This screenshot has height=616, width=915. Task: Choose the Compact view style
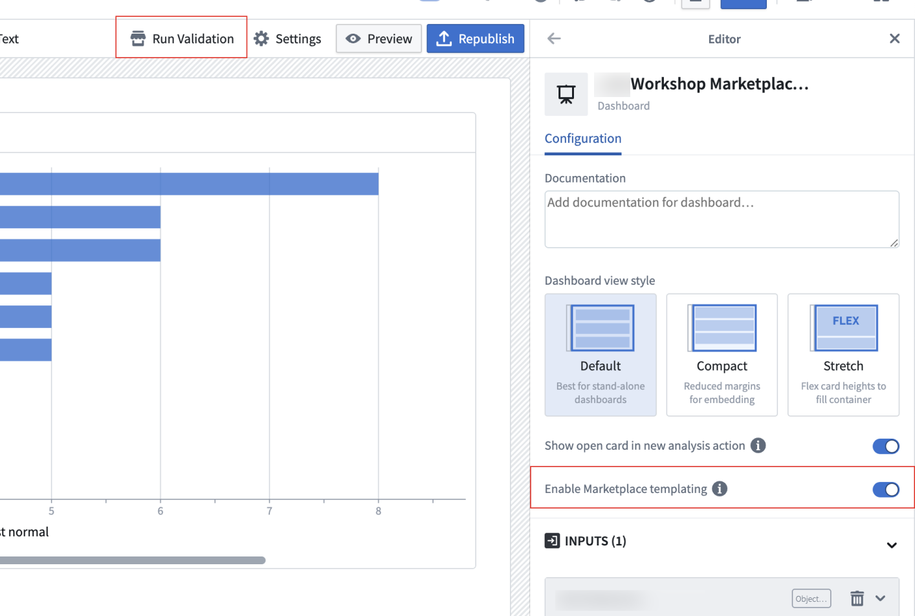pos(722,355)
